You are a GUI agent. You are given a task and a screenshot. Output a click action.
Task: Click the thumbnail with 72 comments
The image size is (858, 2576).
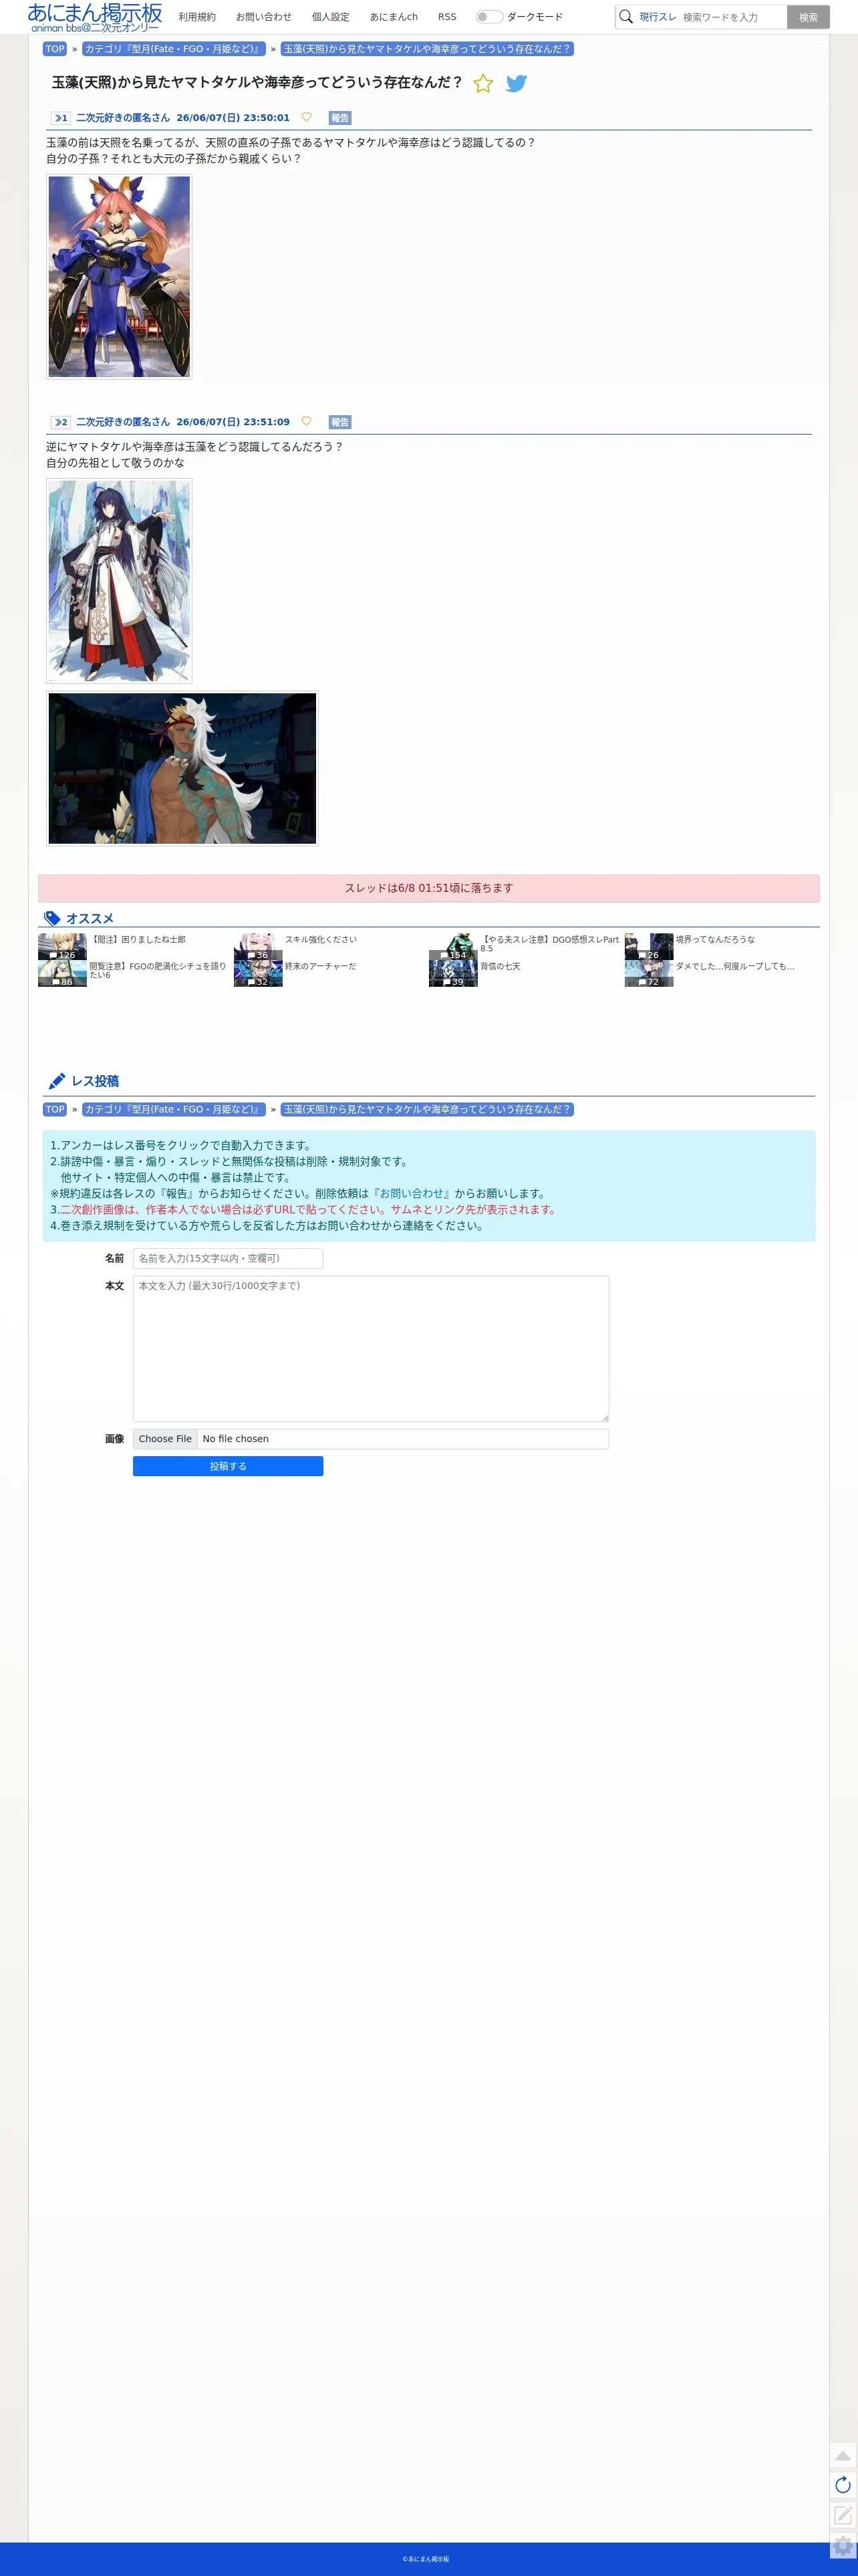649,973
